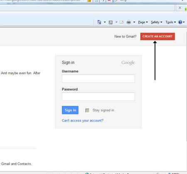Open the Can't access your account link
The width and height of the screenshot is (187, 174).
coord(83,120)
